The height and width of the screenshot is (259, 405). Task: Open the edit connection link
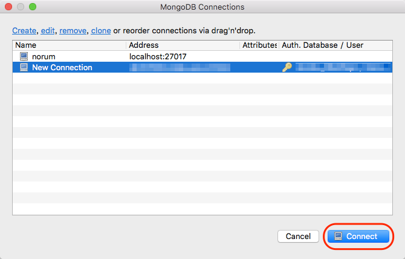48,30
